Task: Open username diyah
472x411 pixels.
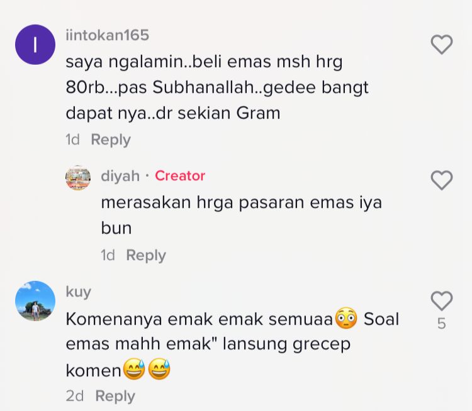Action: [120, 176]
